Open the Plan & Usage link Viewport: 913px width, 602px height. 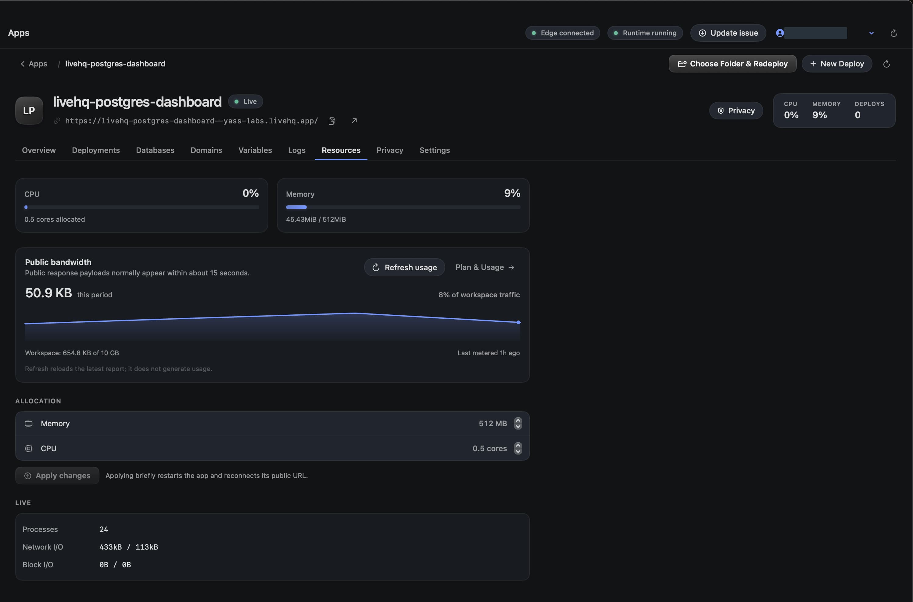point(485,267)
